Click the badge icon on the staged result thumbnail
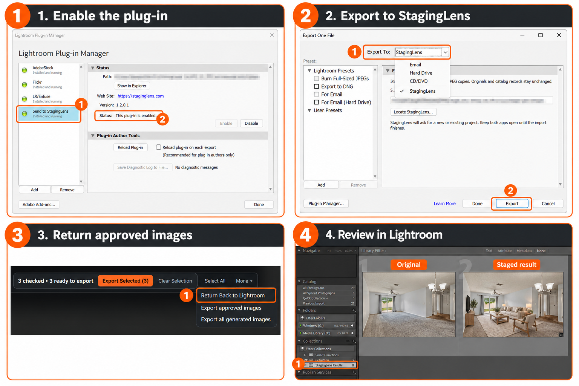579x386 pixels. [561, 335]
